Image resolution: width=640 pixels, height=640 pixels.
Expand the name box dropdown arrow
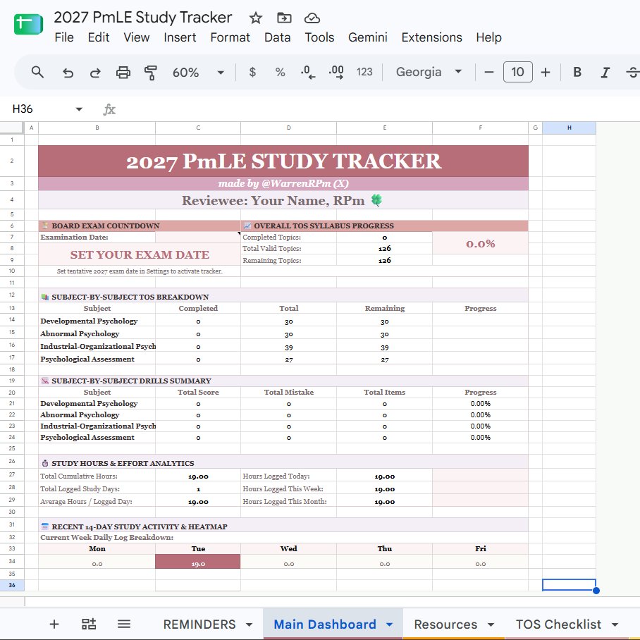pos(79,109)
